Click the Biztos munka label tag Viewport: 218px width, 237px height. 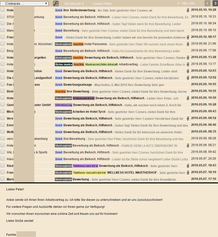click(x=64, y=64)
